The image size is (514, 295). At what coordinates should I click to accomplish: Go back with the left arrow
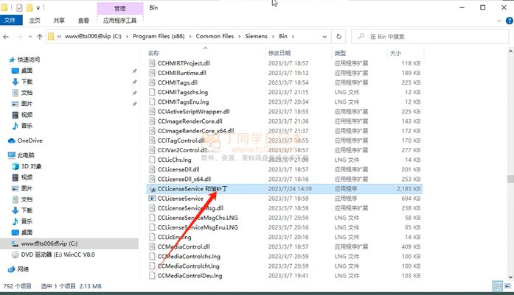(x=6, y=37)
